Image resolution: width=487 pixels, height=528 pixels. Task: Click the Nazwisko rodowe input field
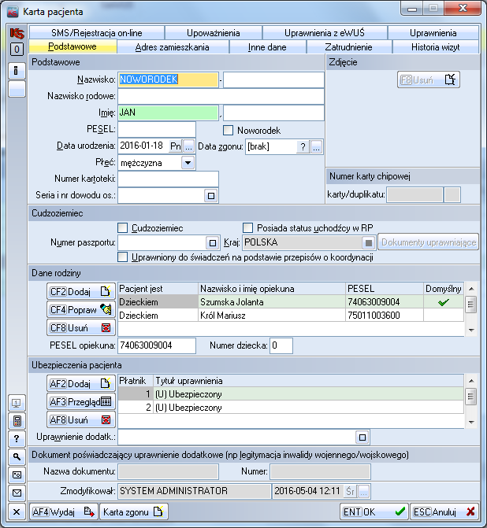point(221,96)
